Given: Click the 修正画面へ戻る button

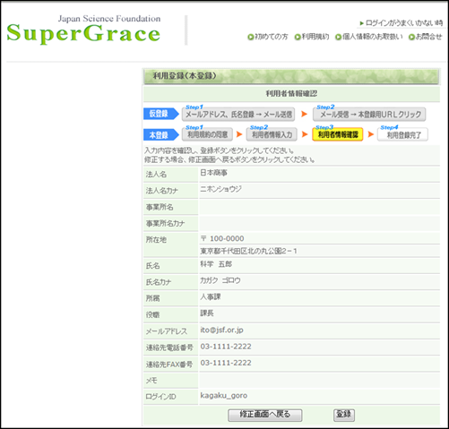Looking at the screenshot, I should 265,415.
